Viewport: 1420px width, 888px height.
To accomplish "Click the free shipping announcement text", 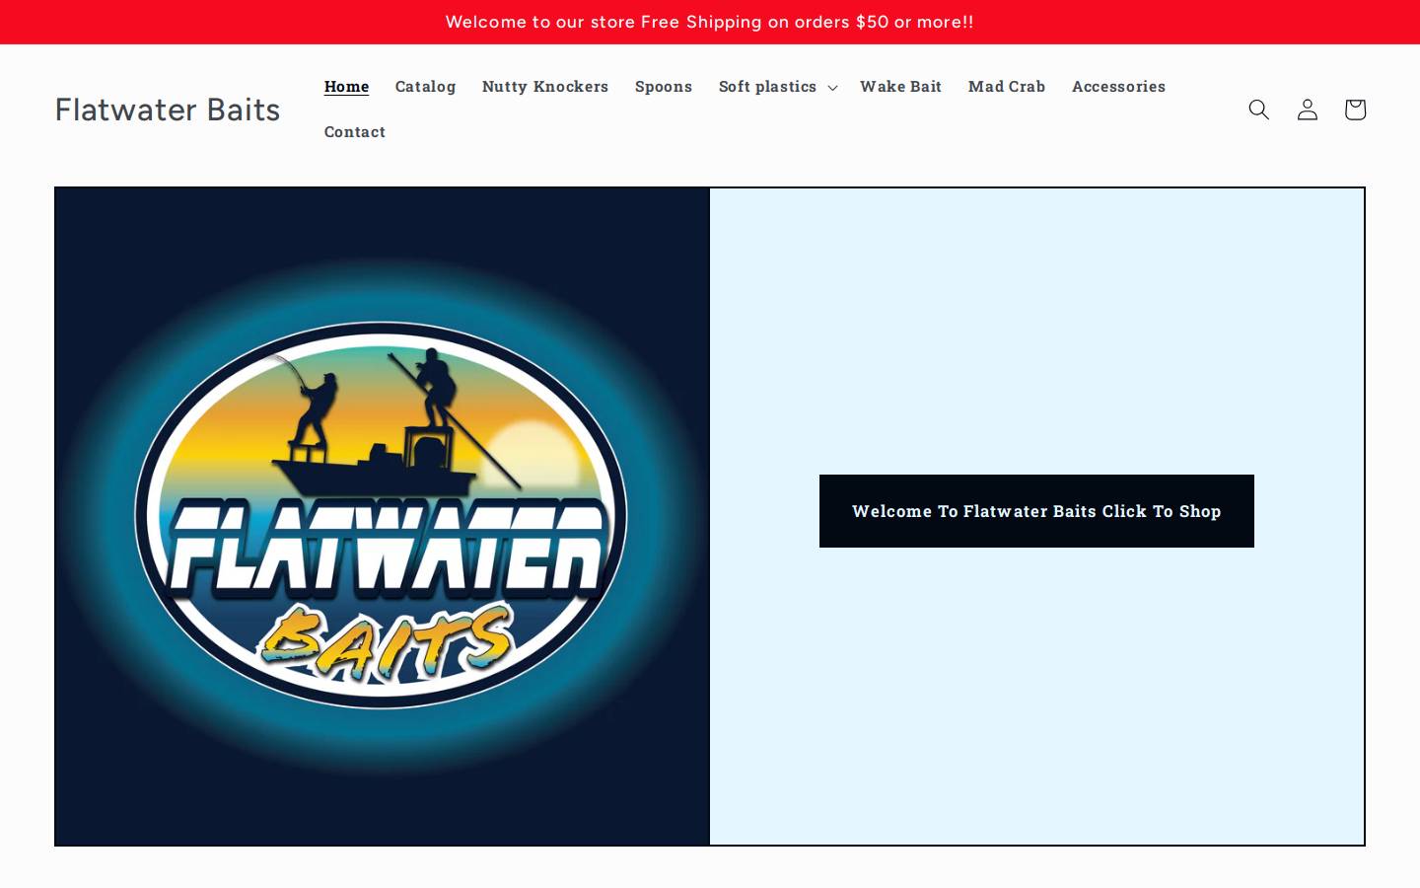I will (x=709, y=22).
